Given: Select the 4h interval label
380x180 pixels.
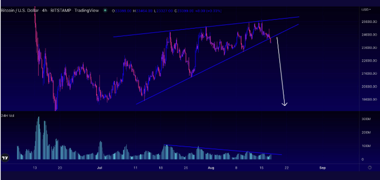Looking at the screenshot, I should (x=44, y=10).
